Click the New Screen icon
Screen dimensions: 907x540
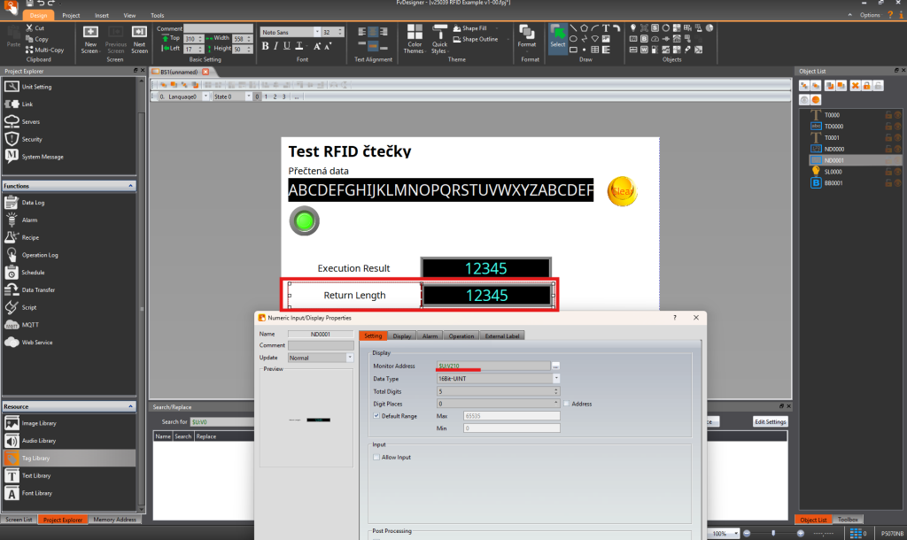pos(89,36)
